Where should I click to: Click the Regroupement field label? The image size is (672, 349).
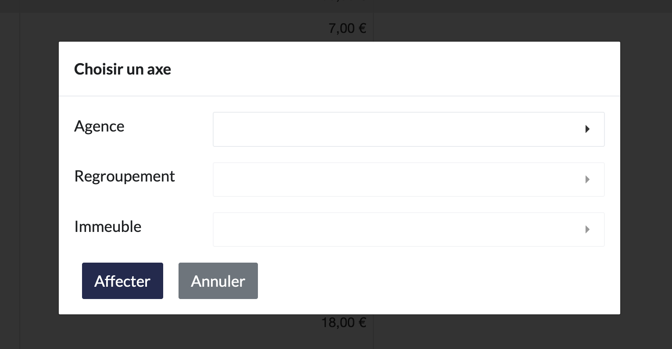125,176
